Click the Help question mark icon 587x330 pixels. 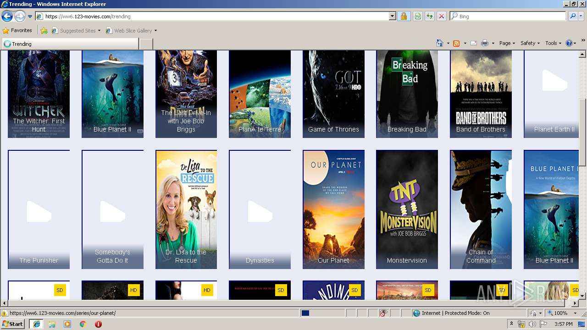tap(569, 43)
